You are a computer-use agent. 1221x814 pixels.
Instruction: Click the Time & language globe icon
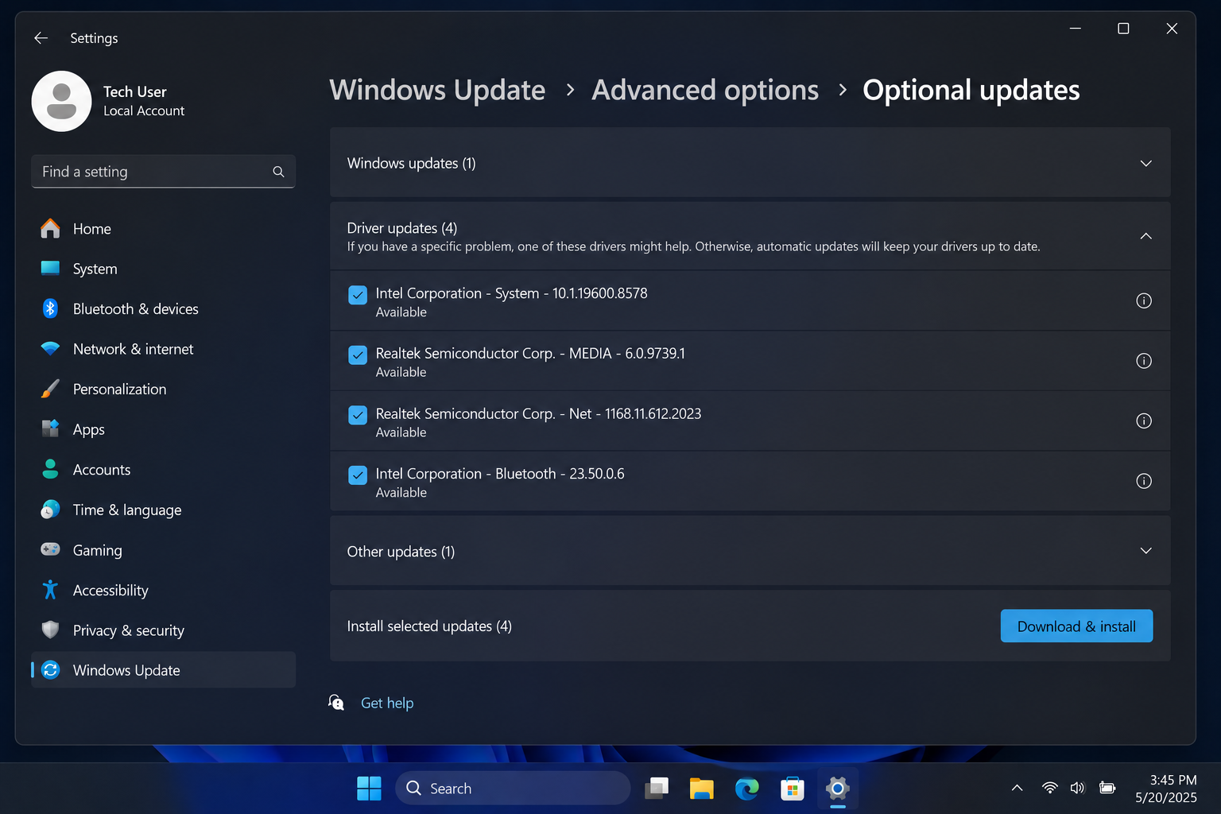pyautogui.click(x=50, y=510)
